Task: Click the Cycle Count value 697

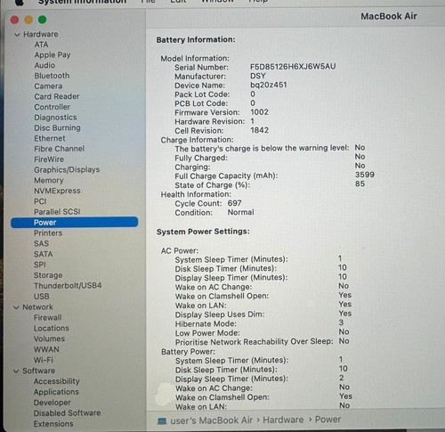Action: coord(235,203)
